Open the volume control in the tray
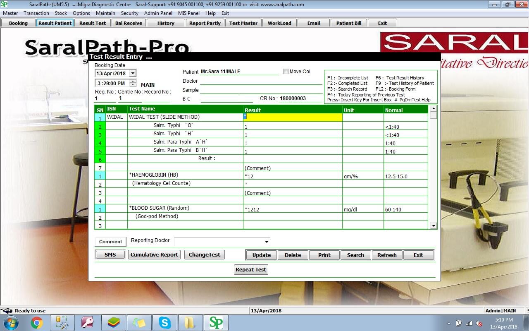Viewport: 529px width, 331px height. pyautogui.click(x=479, y=323)
